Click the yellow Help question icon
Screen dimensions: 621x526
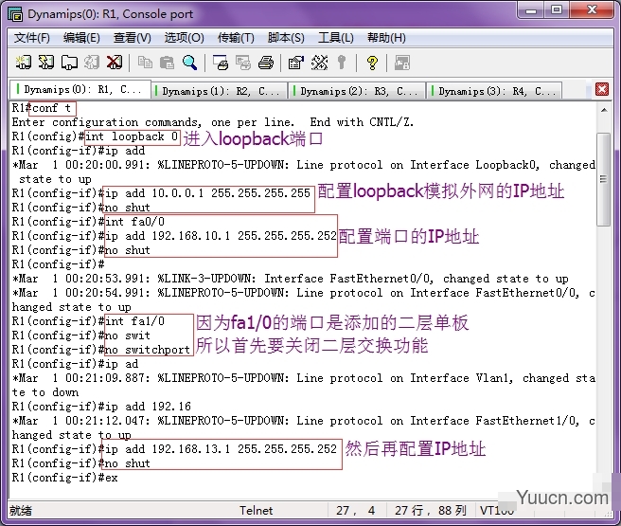pos(372,63)
